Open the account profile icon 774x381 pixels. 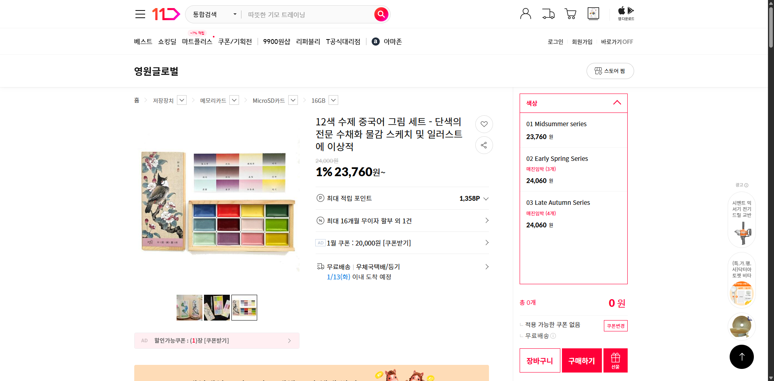coord(525,14)
